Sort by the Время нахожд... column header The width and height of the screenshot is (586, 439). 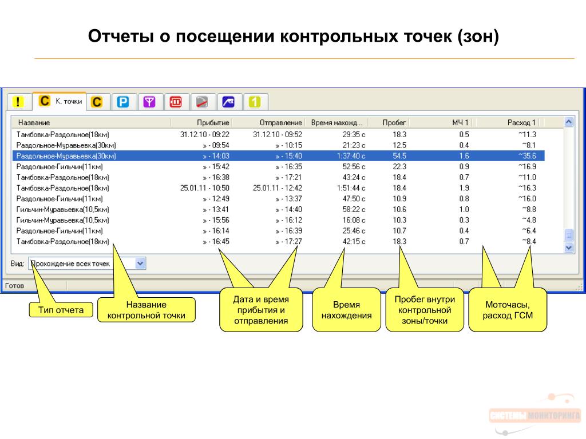(x=336, y=122)
